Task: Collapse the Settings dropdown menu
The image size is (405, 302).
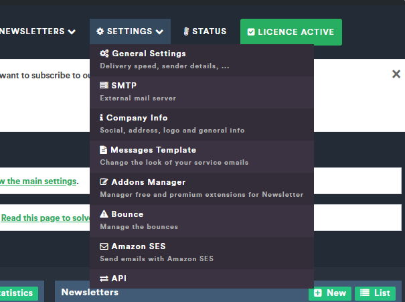Action: click(x=130, y=31)
